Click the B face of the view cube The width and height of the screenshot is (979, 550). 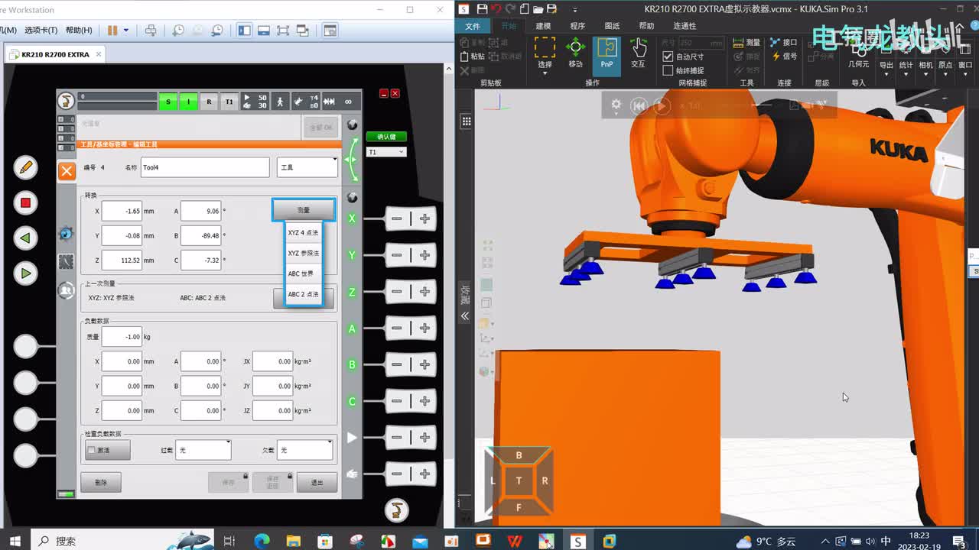(x=519, y=455)
